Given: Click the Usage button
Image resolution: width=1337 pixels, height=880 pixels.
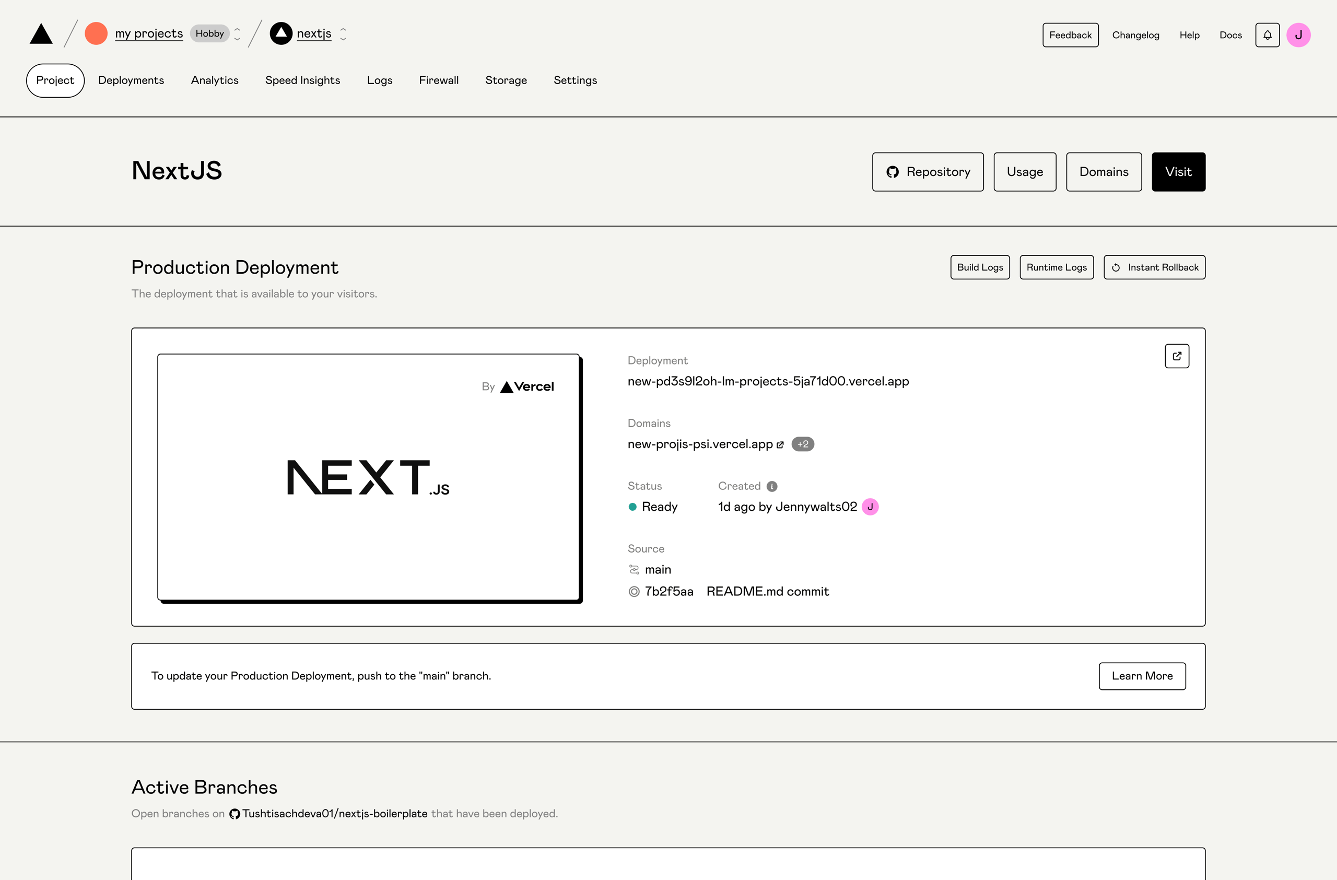Looking at the screenshot, I should point(1025,172).
